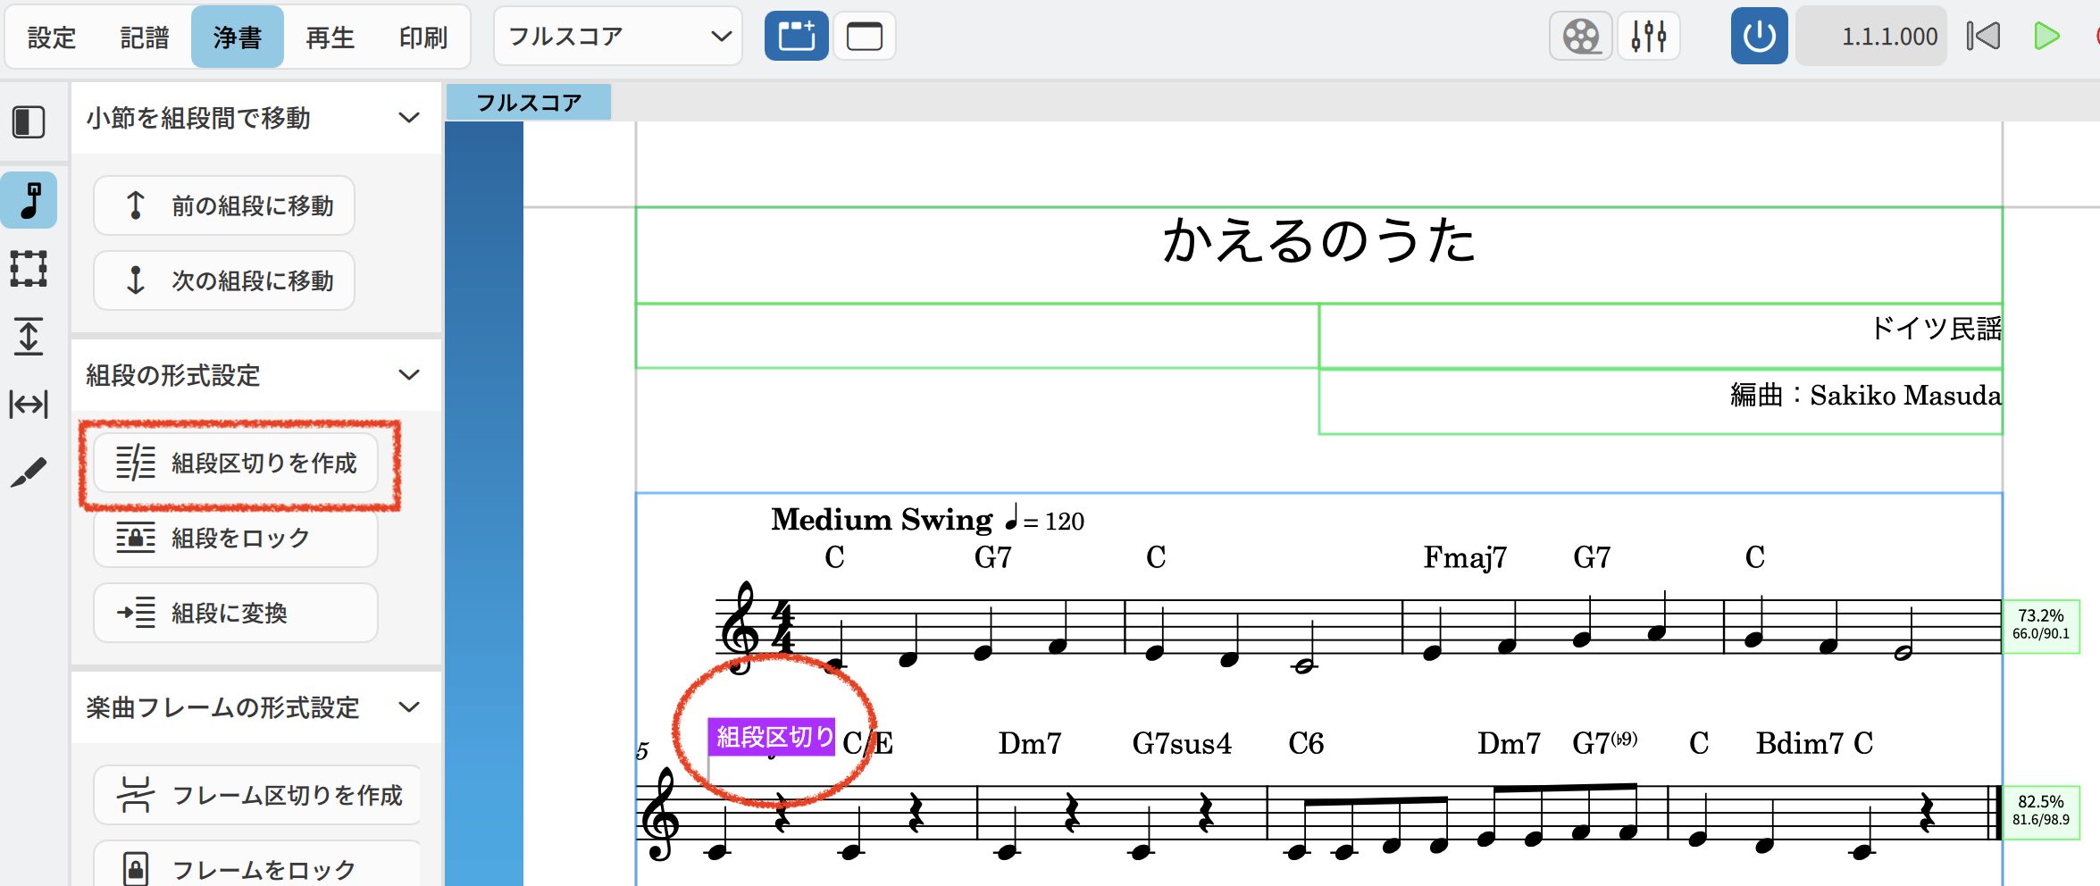Click the 組段をロック button
The width and height of the screenshot is (2100, 886).
point(236,539)
